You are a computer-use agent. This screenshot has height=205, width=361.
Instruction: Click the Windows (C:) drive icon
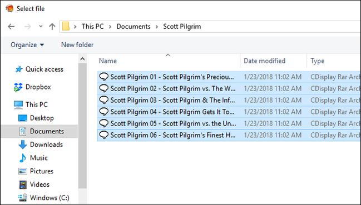pos(23,198)
